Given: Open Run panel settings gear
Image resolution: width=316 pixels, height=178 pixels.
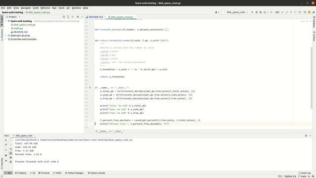Looking at the screenshot, I should pos(306,135).
